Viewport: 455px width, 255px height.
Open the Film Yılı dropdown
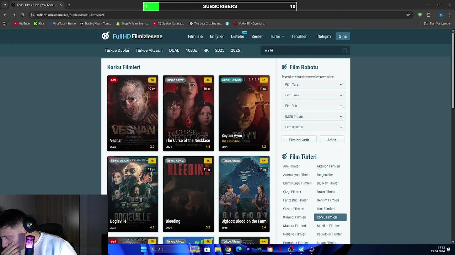[x=314, y=106]
